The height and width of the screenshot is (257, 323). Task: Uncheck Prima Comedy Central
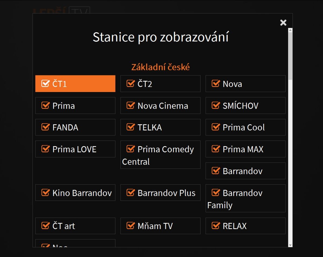(x=131, y=149)
